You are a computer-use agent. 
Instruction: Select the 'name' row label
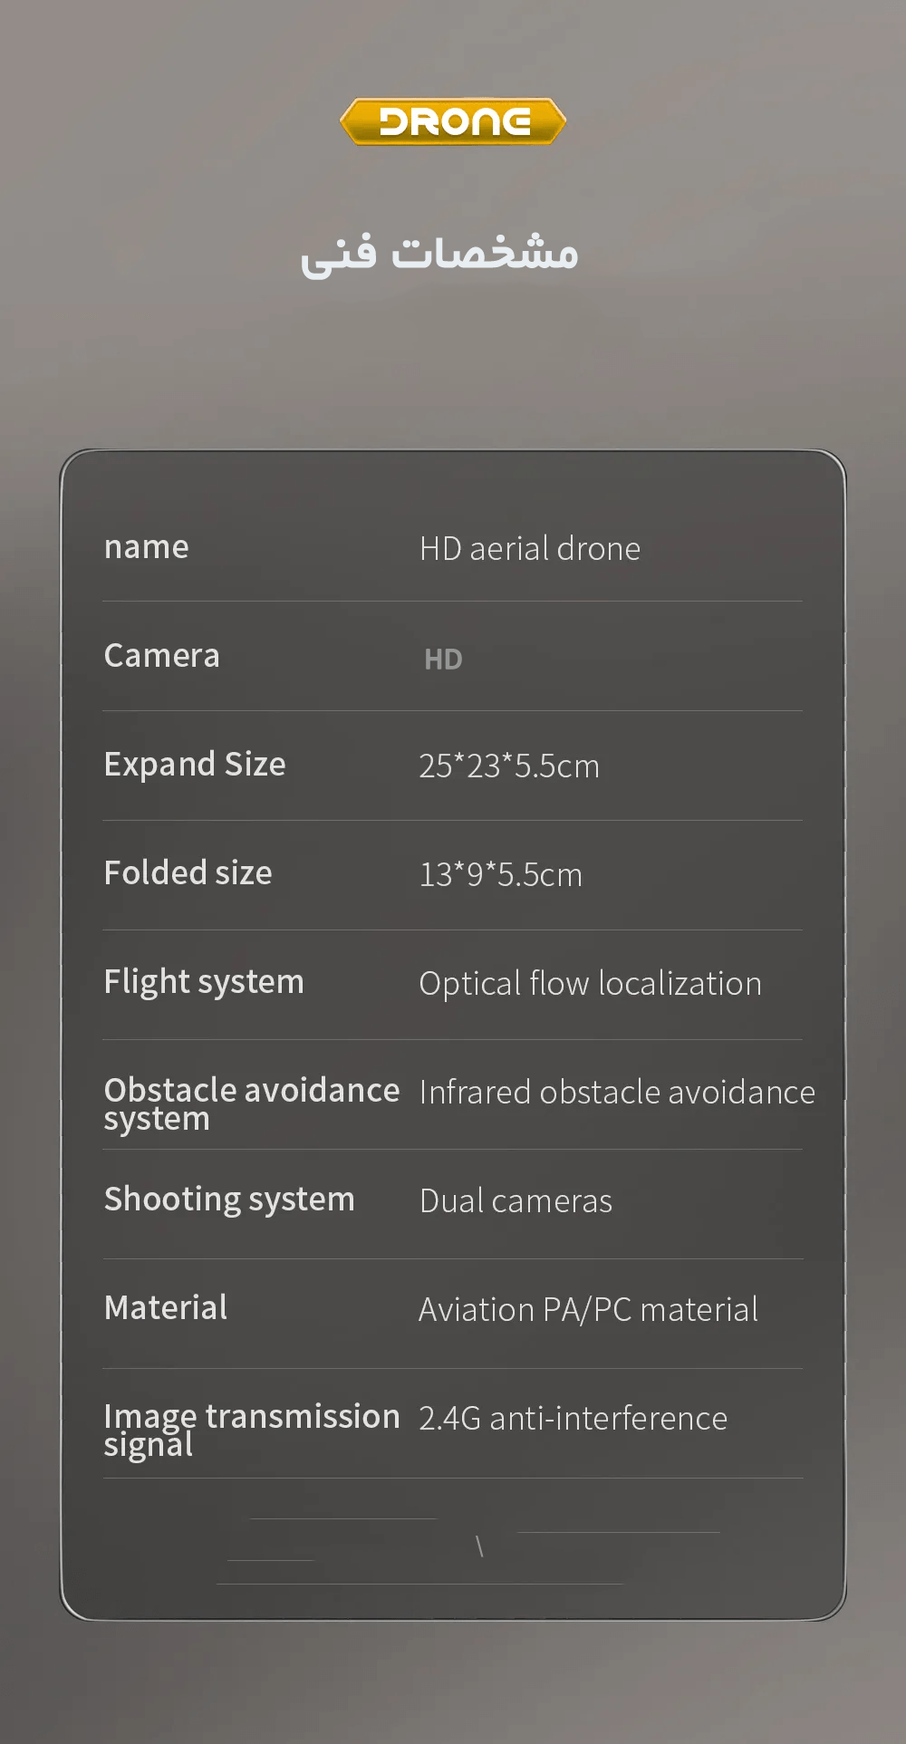coord(147,547)
